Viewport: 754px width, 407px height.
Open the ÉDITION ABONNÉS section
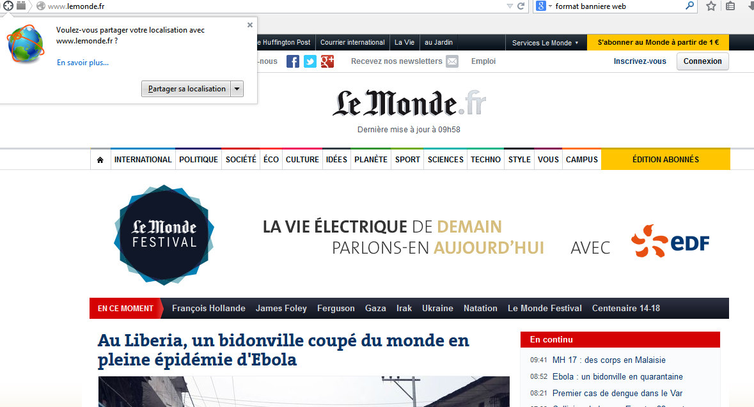pyautogui.click(x=666, y=160)
